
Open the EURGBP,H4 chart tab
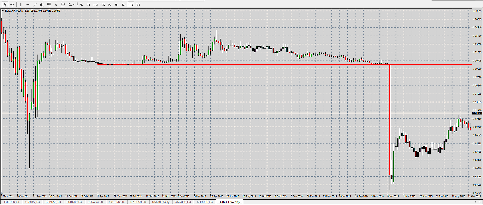[x=74, y=202]
